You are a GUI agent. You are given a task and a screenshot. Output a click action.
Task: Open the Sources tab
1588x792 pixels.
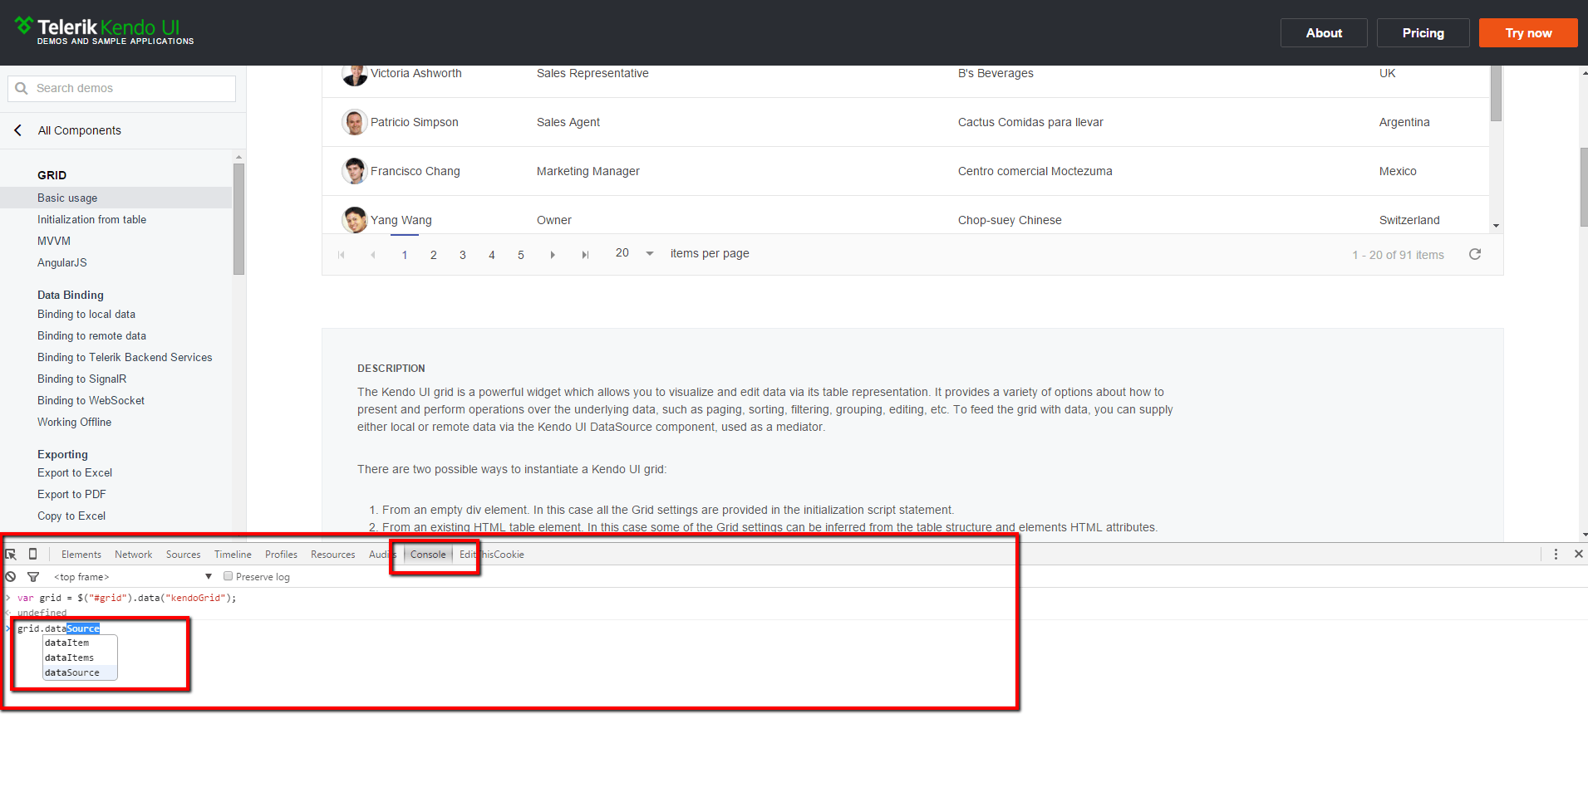[184, 555]
